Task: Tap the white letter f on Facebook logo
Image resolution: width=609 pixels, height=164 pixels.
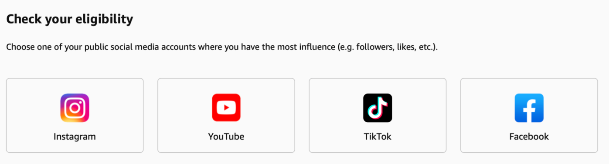Action: (x=531, y=110)
